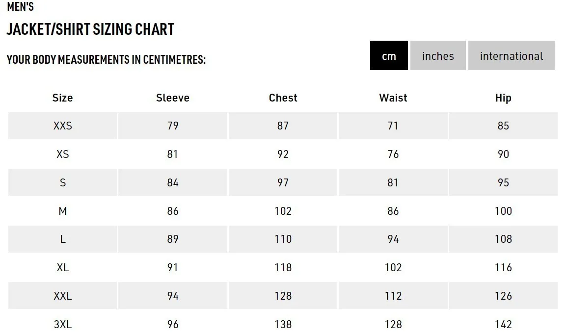Click the Waist column header
This screenshot has width=566, height=334.
click(x=393, y=98)
